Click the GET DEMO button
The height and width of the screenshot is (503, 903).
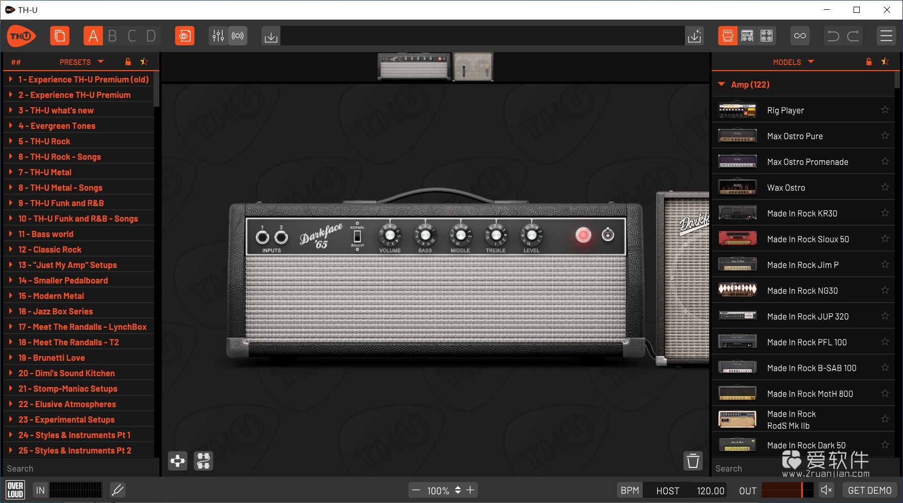pyautogui.click(x=869, y=490)
